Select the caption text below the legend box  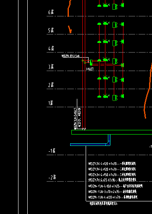(x=103, y=203)
